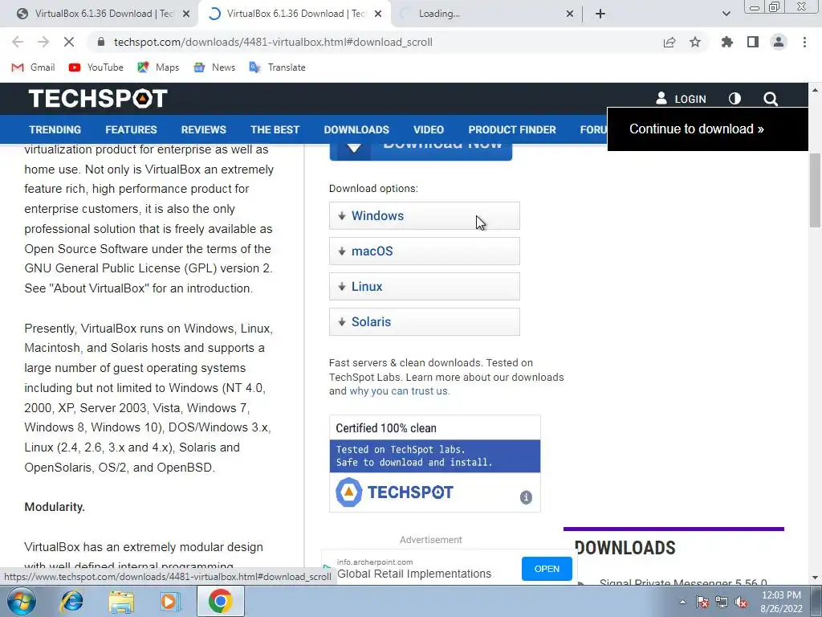
Task: Open the FEATURES menu item
Action: pyautogui.click(x=131, y=129)
